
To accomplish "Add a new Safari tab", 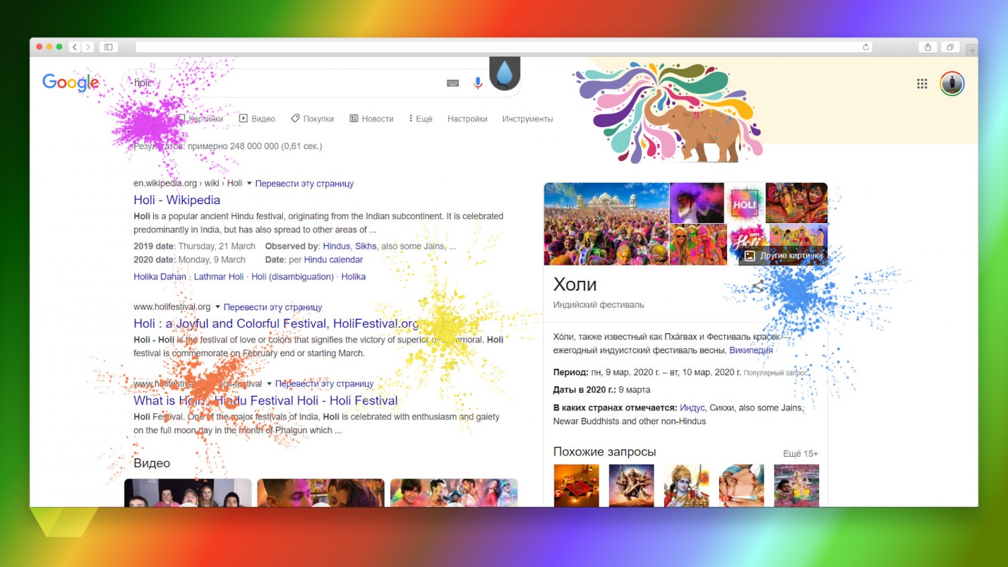I will 972,50.
